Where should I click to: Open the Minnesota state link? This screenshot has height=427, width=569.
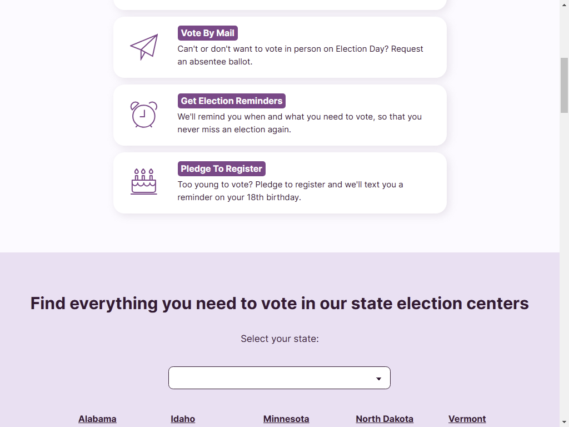[x=286, y=419]
